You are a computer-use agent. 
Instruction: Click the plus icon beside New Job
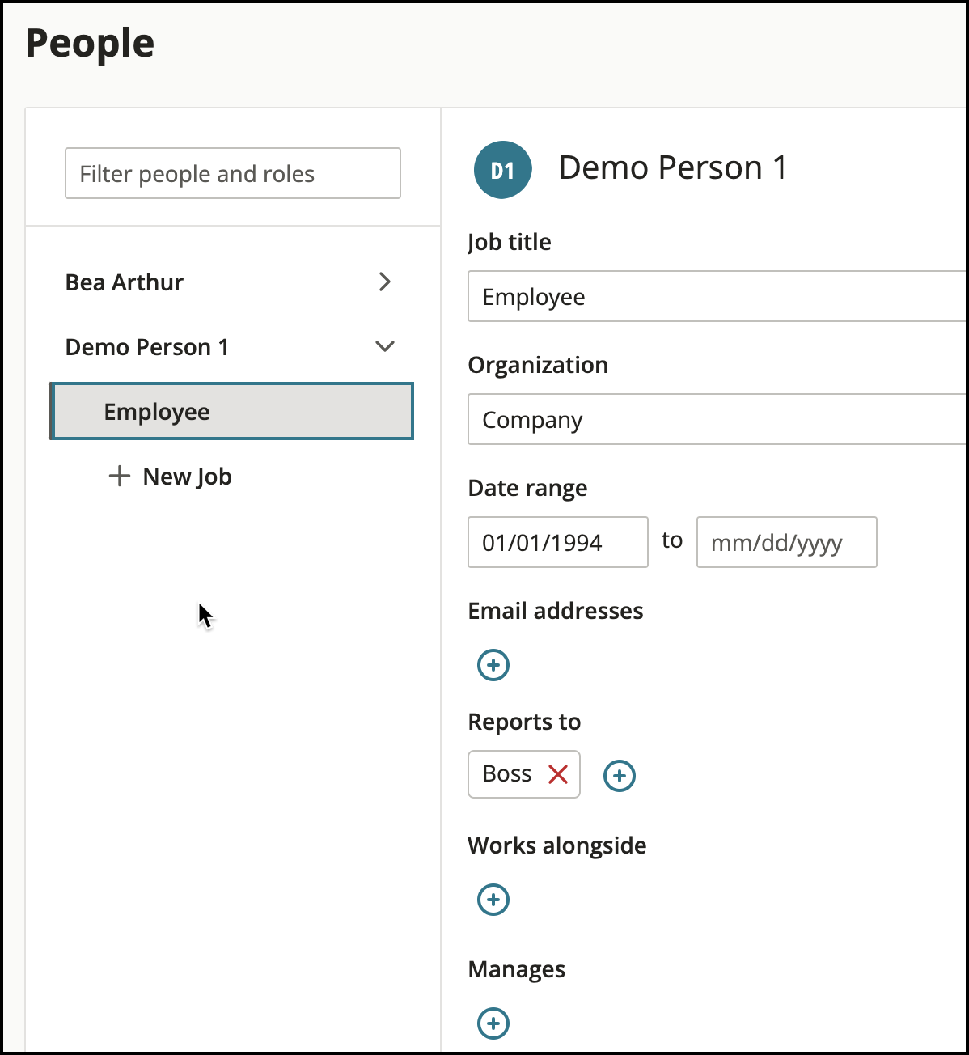119,476
